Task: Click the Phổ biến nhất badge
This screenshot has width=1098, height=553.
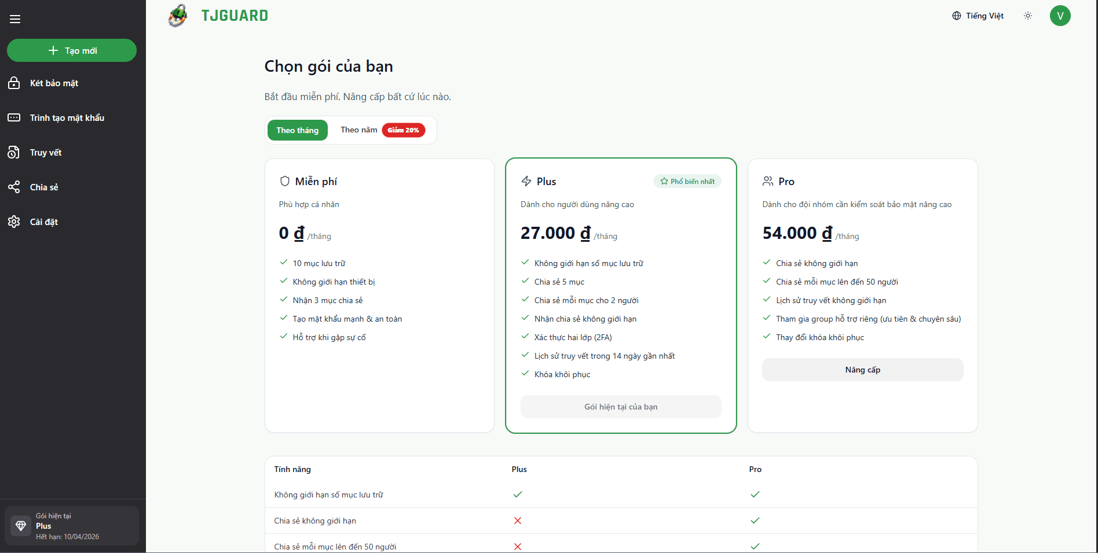Action: click(687, 182)
